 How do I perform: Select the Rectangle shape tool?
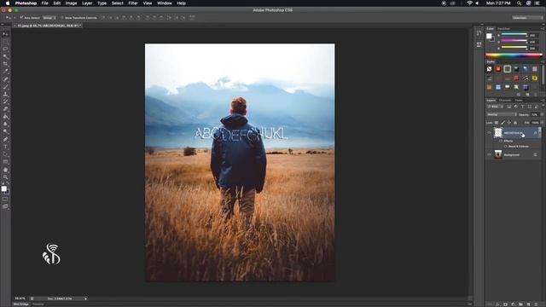coord(5,162)
